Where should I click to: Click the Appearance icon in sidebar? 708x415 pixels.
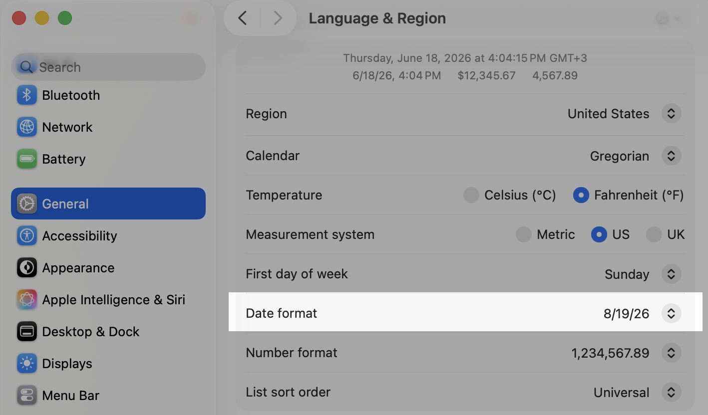27,268
